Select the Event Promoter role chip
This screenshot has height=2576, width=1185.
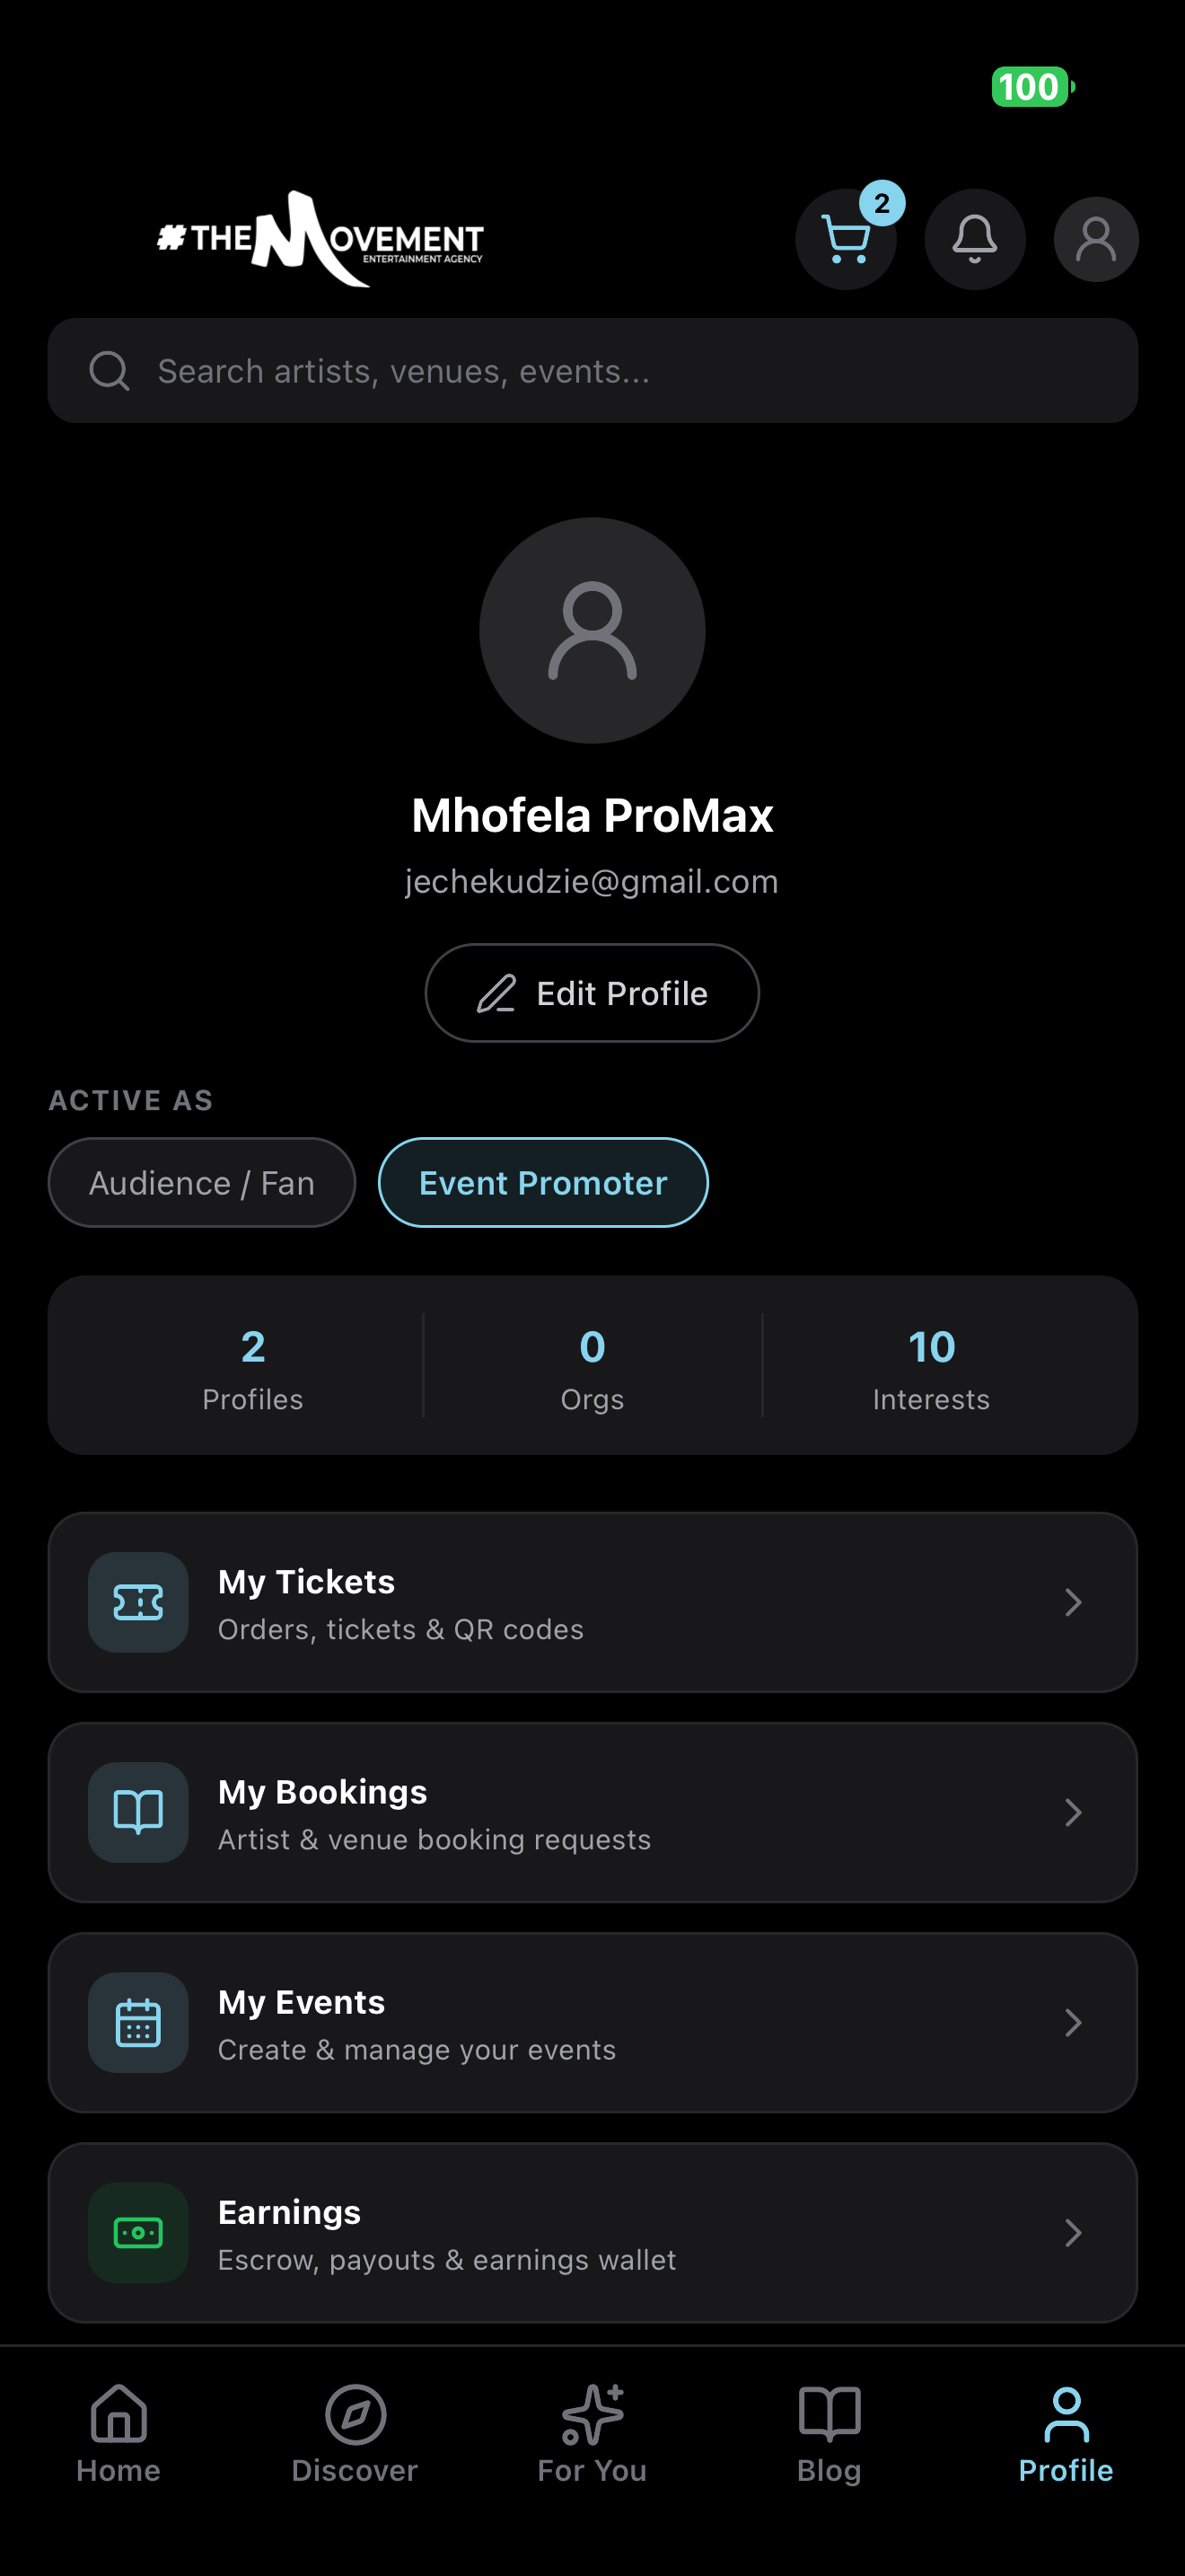pyautogui.click(x=542, y=1183)
